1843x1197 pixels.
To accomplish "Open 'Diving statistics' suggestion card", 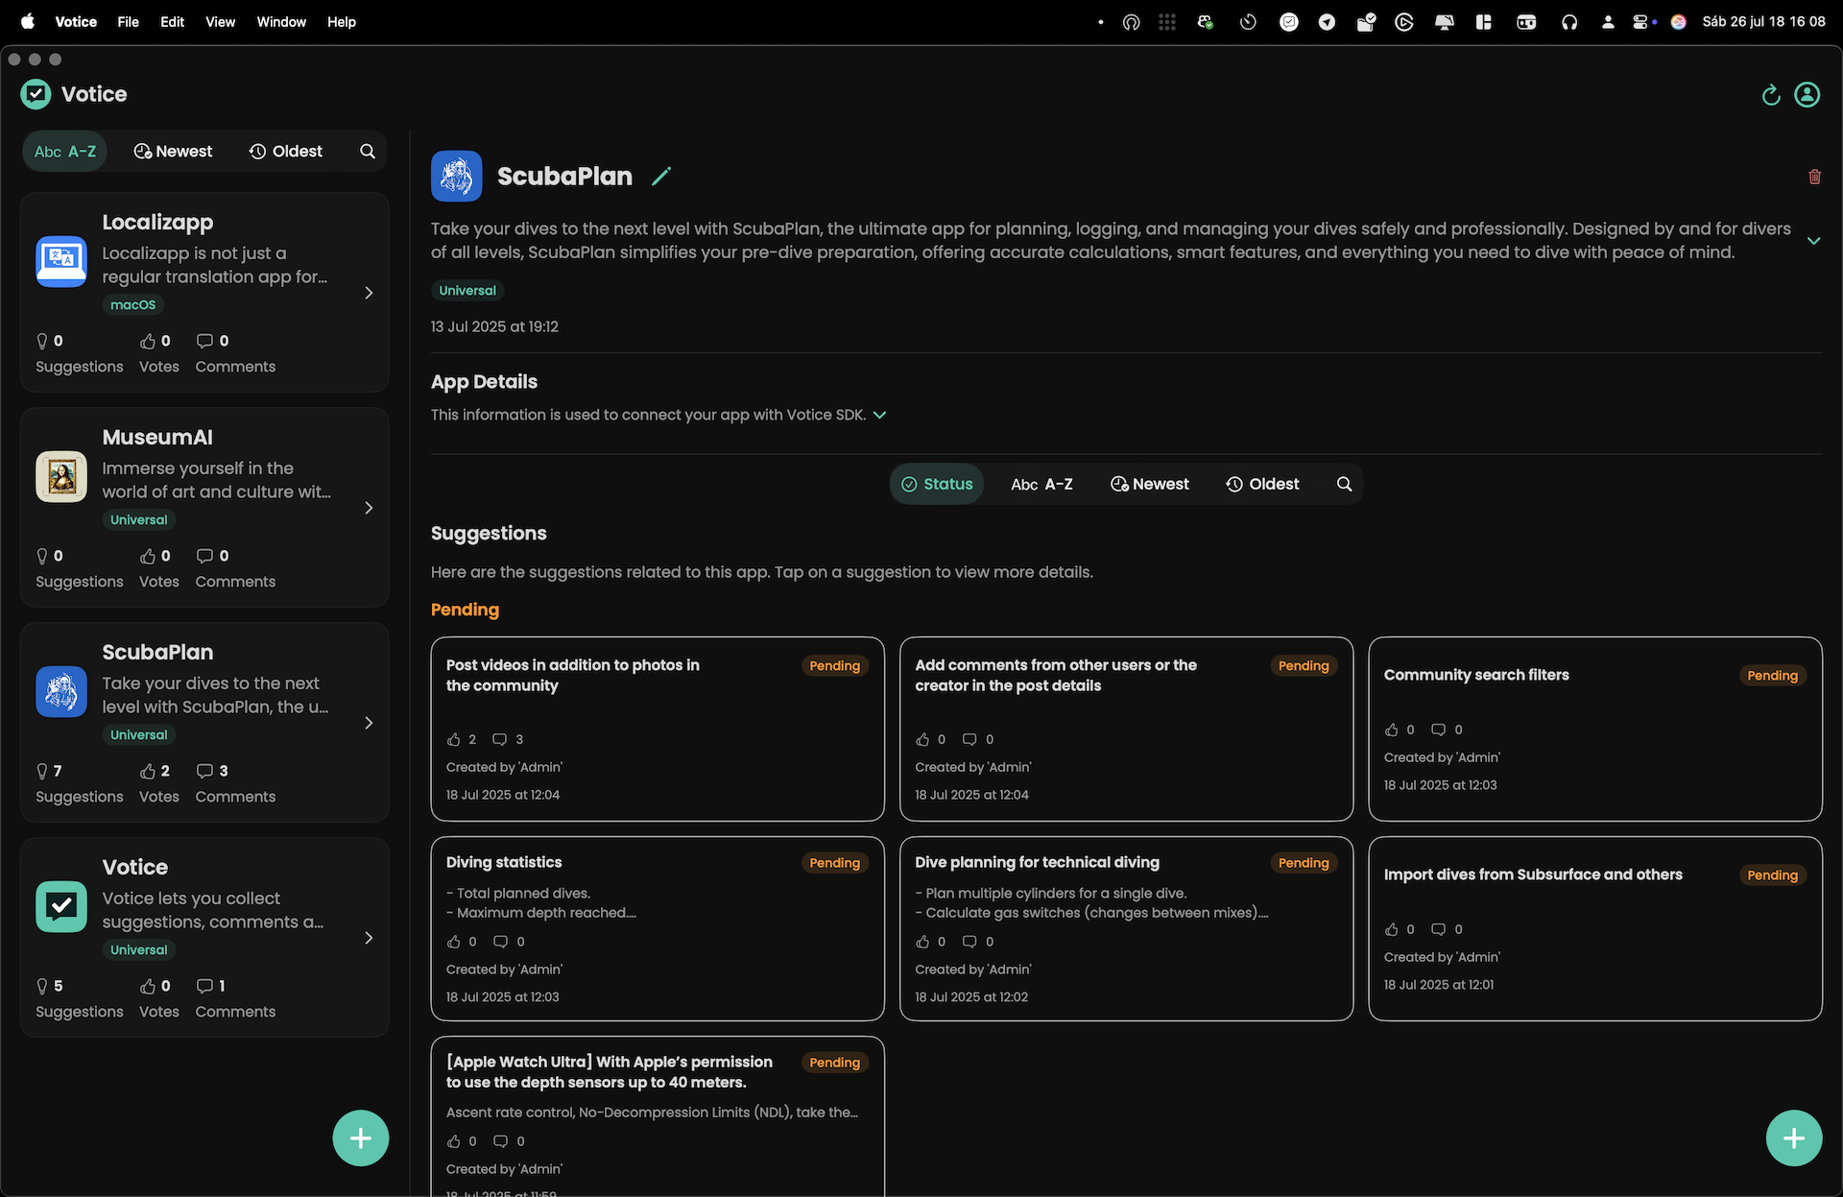I will [658, 928].
